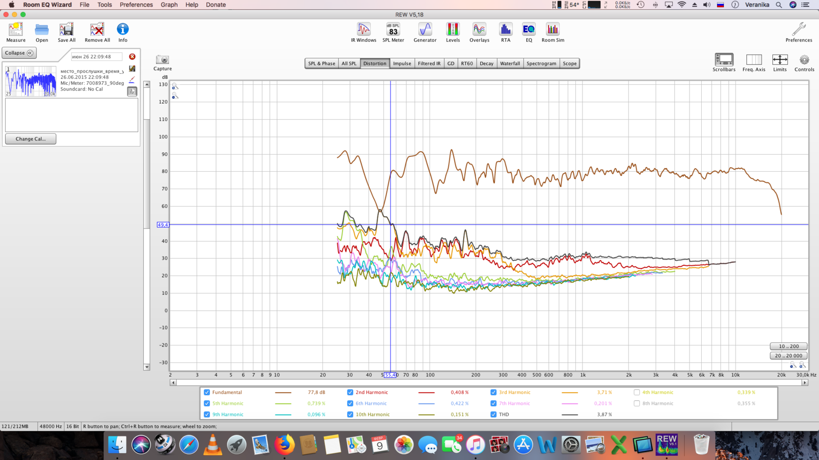Click the measurement name field
The height and width of the screenshot is (460, 819).
96,57
